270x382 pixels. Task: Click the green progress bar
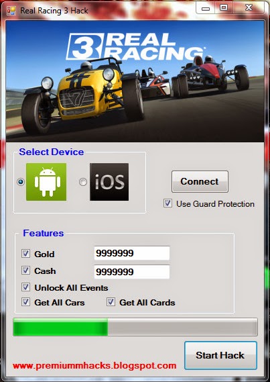coord(135,327)
